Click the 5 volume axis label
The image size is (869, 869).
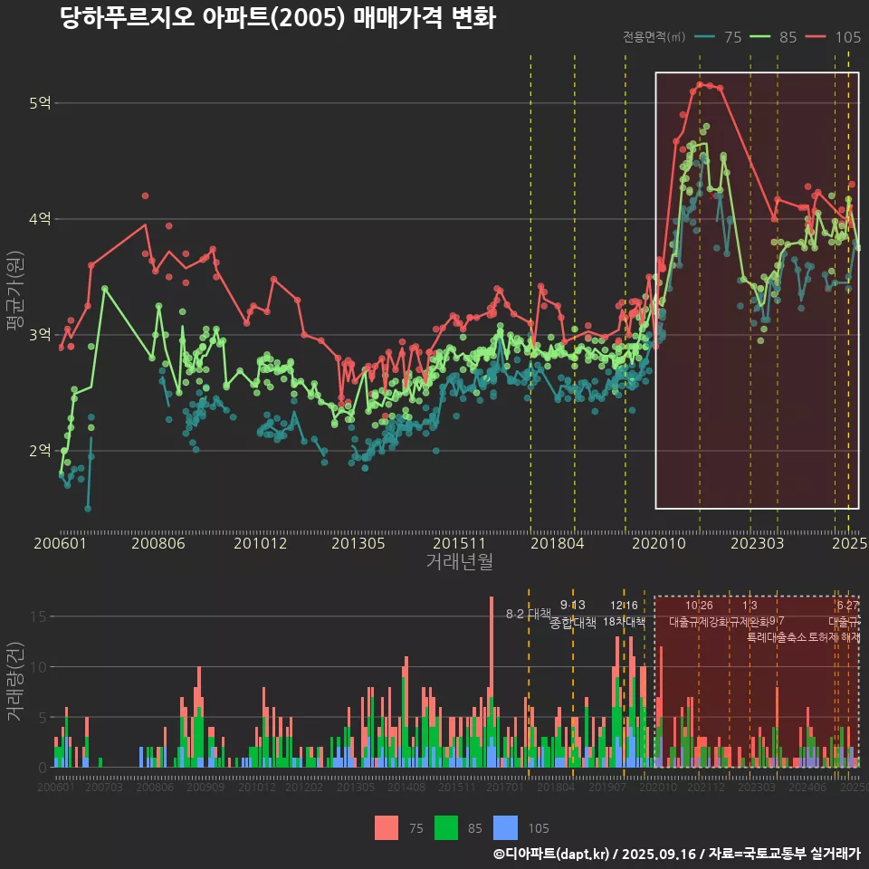coord(43,717)
